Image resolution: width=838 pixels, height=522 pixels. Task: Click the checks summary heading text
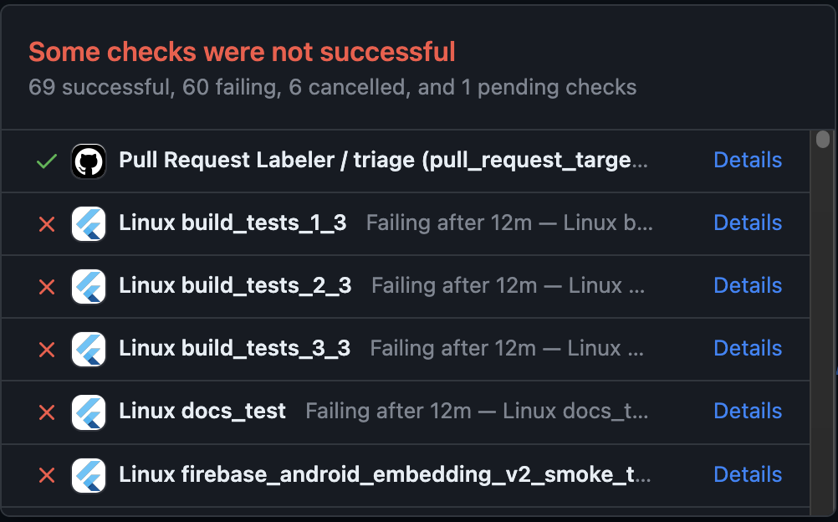(241, 52)
